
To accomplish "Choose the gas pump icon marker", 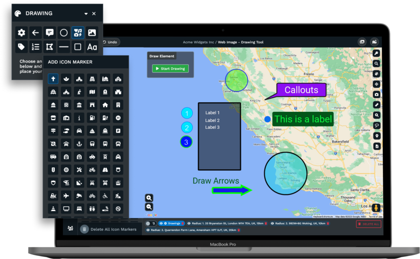I will (92, 118).
